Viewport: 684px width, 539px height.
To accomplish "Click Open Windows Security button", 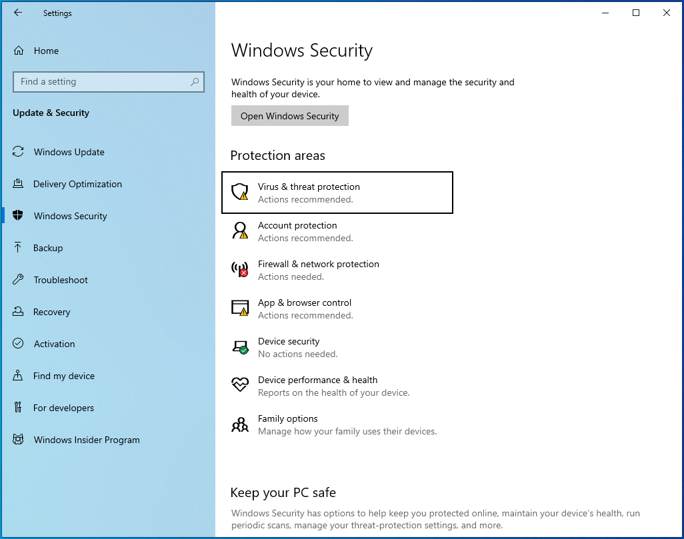I will [x=289, y=115].
